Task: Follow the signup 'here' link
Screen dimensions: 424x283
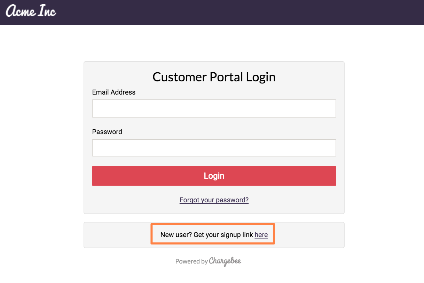Action: 261,235
